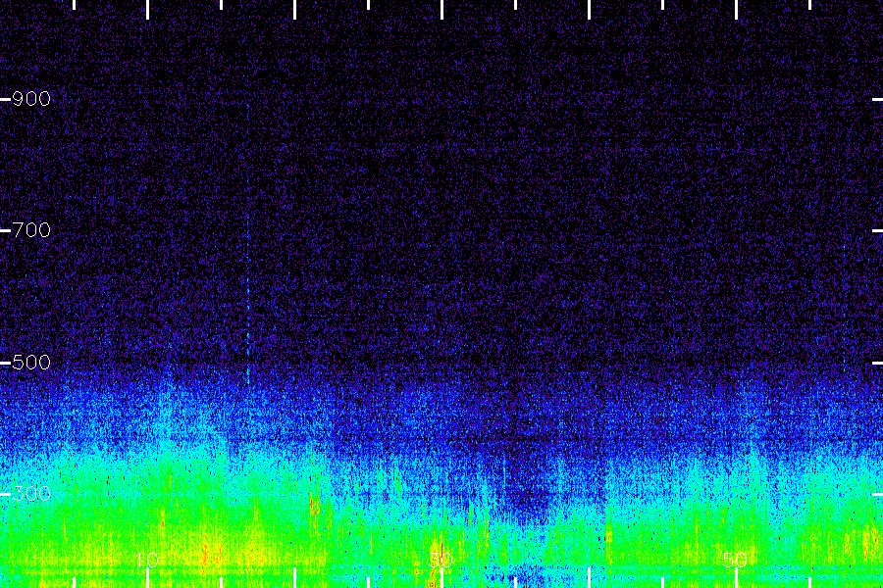Screen dimensions: 883x588
Task: Click the 900 label on the frequency axis
Action: pos(31,99)
